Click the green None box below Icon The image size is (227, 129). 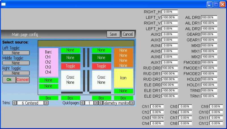pos(123,91)
